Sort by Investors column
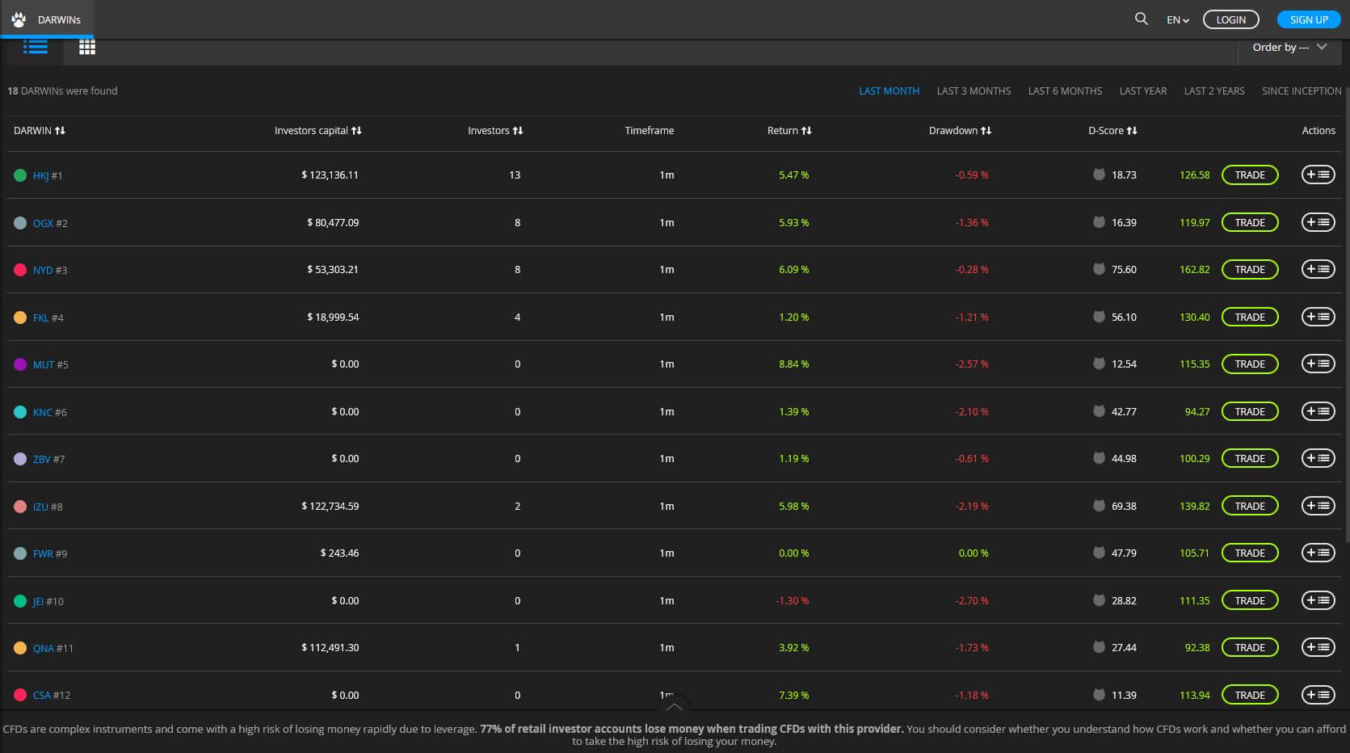 495,130
